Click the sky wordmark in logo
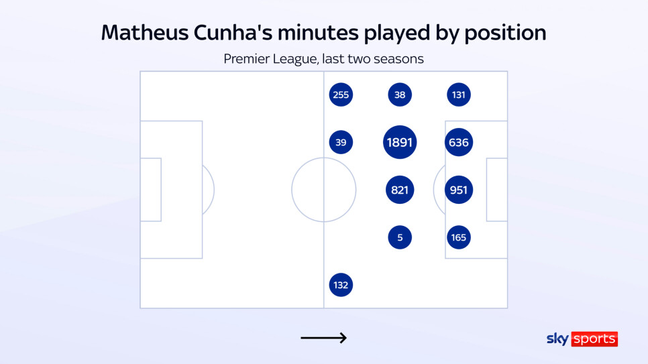The height and width of the screenshot is (364, 648). point(557,339)
